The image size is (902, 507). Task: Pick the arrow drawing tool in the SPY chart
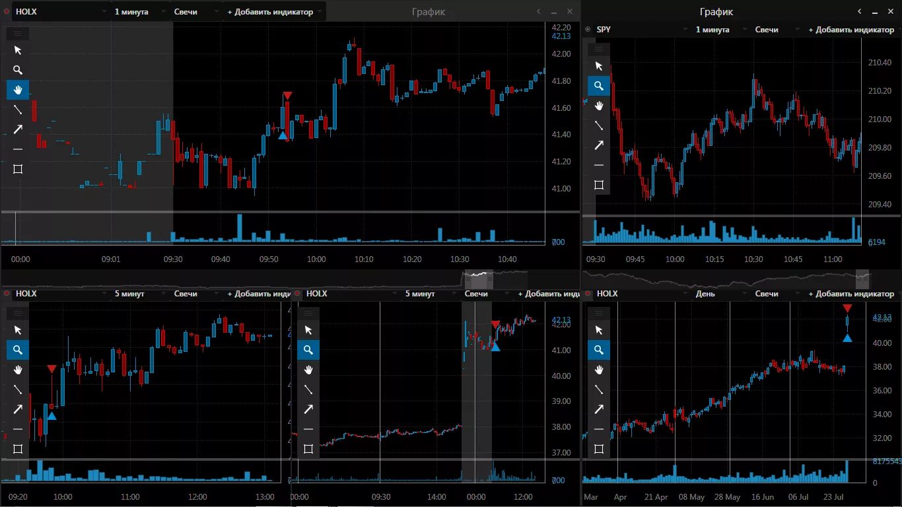(599, 145)
